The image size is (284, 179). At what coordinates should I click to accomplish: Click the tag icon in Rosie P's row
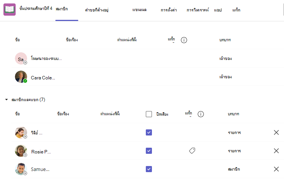(x=192, y=150)
